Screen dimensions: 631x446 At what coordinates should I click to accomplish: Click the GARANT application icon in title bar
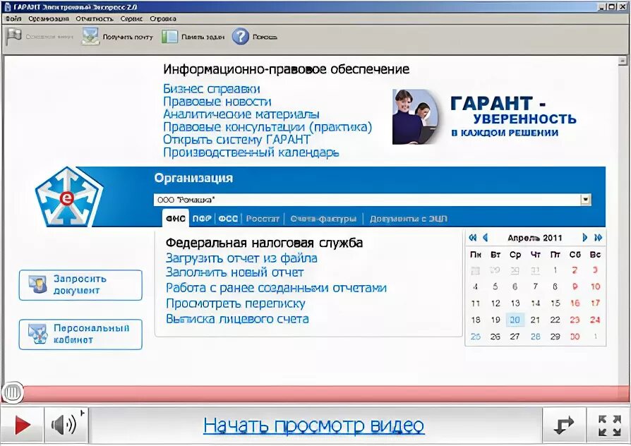[x=7, y=7]
